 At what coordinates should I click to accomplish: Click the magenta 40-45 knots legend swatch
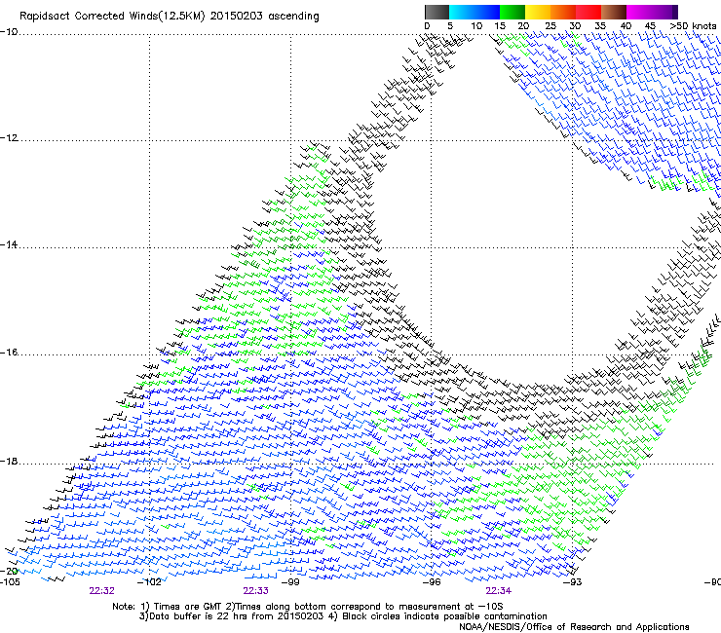coord(639,12)
